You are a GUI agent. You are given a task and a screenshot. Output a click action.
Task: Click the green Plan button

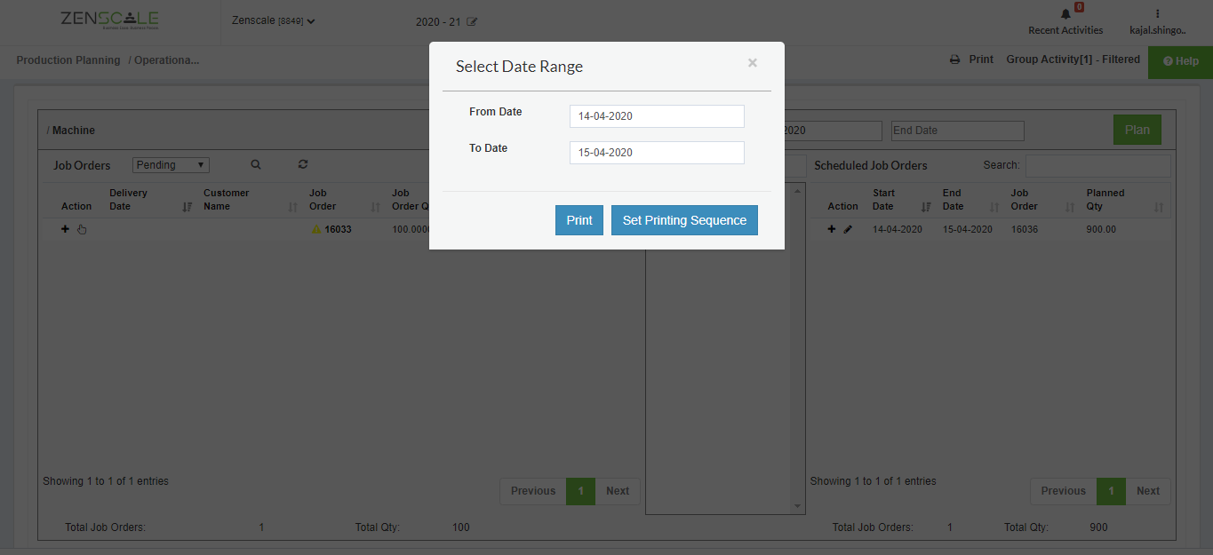pos(1137,130)
